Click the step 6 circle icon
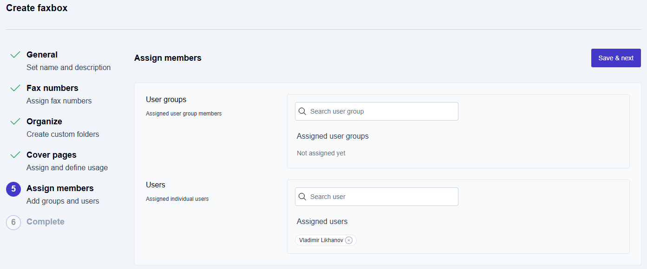The width and height of the screenshot is (647, 269). pyautogui.click(x=13, y=223)
